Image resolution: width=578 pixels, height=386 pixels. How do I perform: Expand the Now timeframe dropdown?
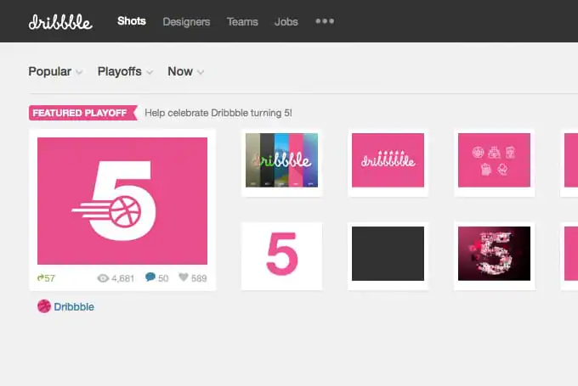click(186, 71)
